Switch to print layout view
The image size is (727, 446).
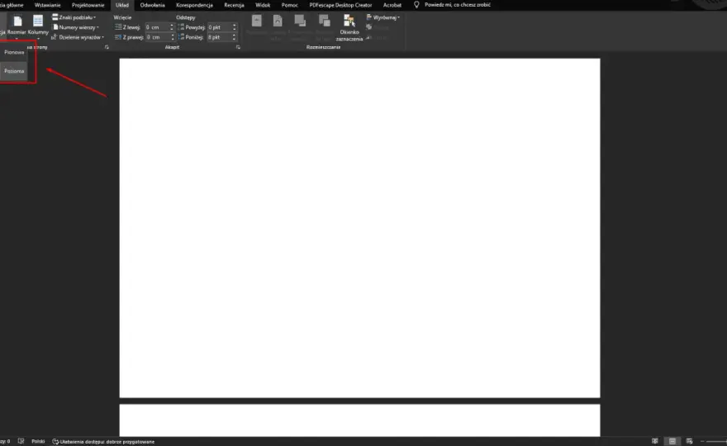pyautogui.click(x=672, y=441)
